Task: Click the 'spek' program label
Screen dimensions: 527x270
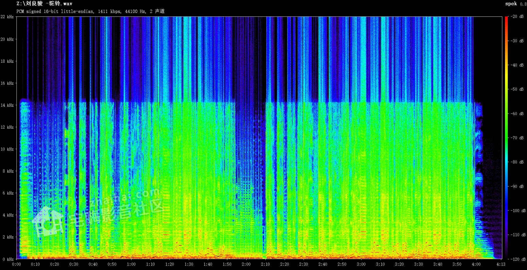Action: point(511,4)
